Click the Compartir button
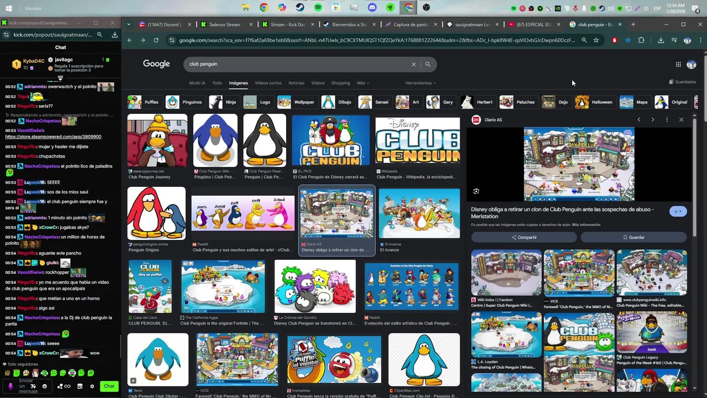This screenshot has height=398, width=707. [x=524, y=237]
